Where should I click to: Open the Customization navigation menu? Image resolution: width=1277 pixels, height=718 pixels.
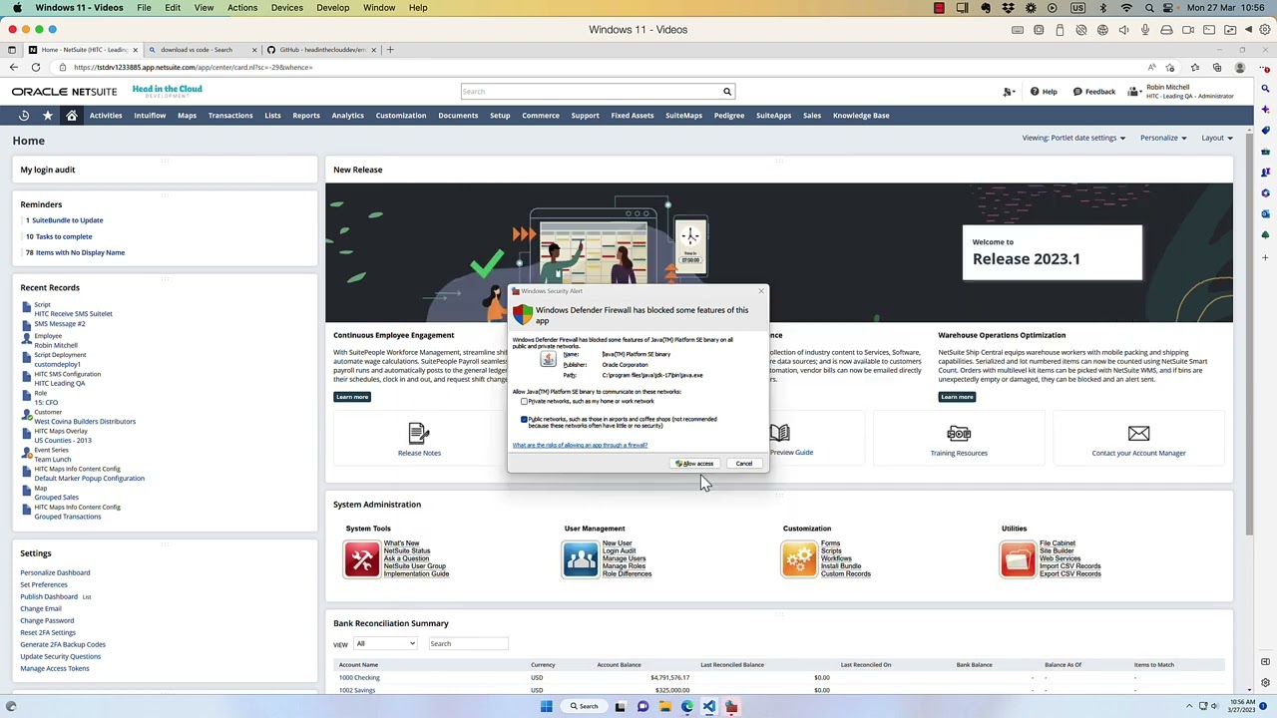tap(401, 116)
